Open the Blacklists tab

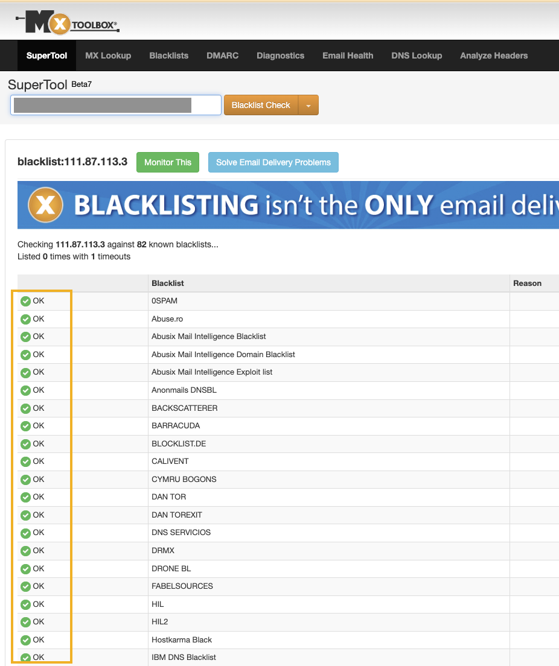pos(169,55)
